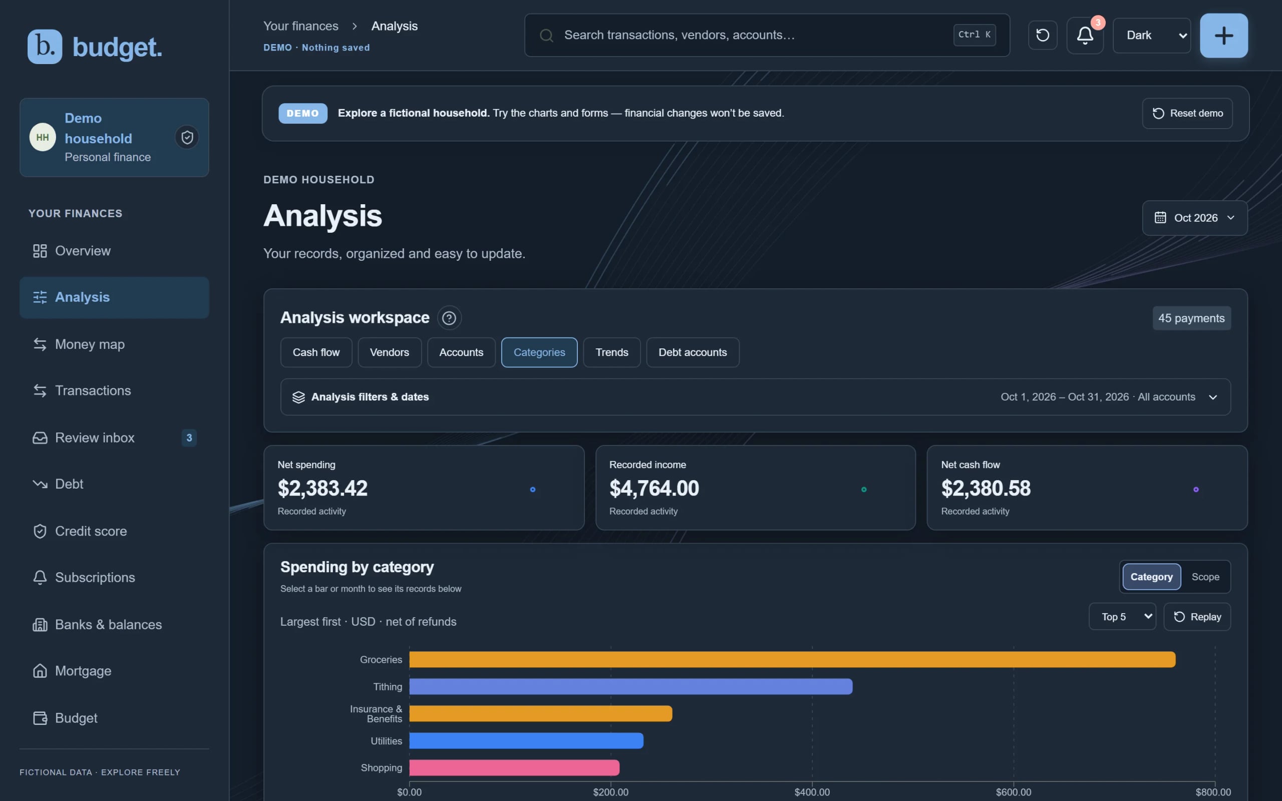
Task: Select the purple Tithing bar
Action: (630, 686)
